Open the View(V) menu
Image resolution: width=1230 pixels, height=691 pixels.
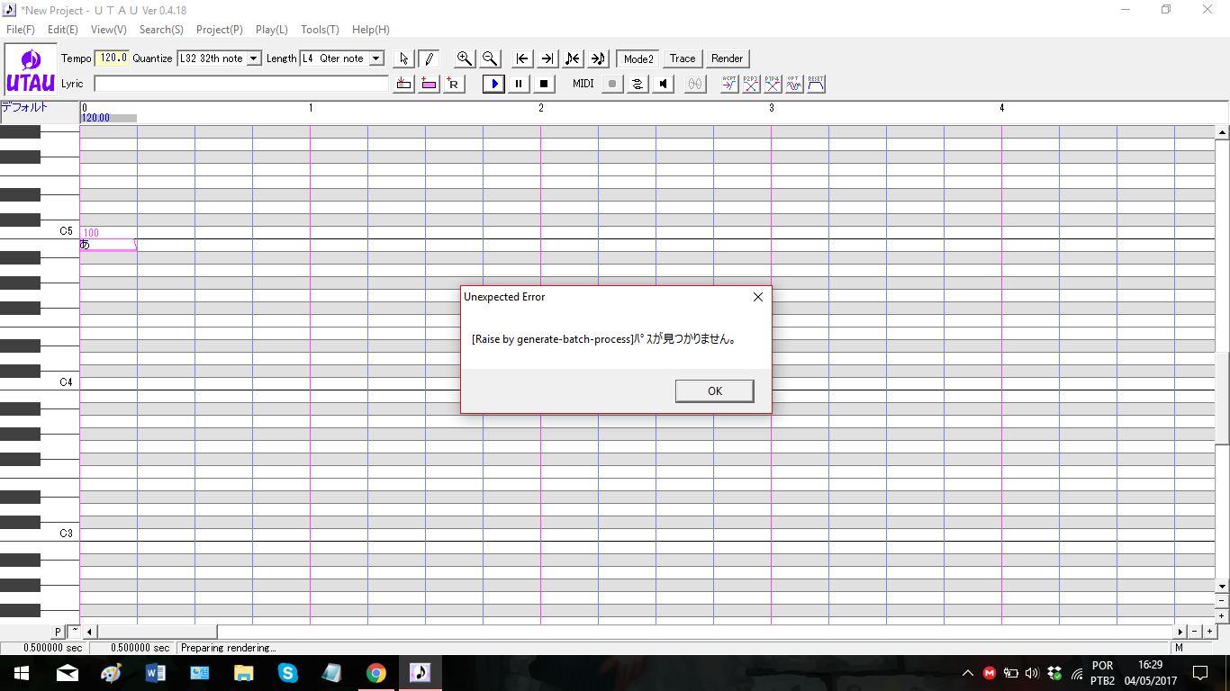click(x=109, y=30)
